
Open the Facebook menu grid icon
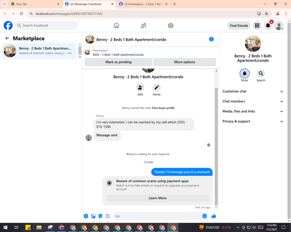click(257, 26)
